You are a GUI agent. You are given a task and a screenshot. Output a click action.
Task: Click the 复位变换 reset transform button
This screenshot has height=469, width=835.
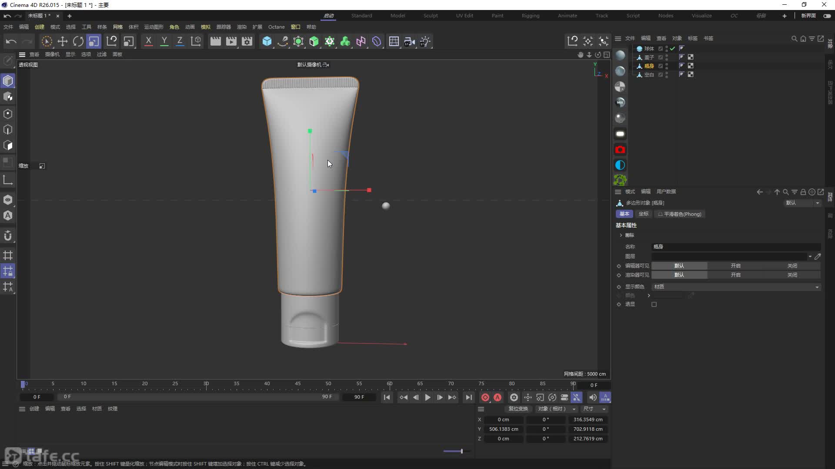point(518,409)
